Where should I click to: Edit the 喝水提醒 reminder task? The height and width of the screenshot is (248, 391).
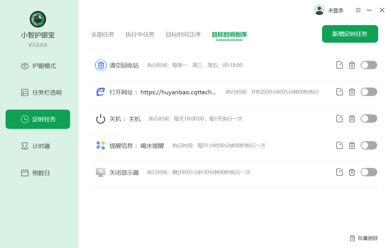[339, 145]
